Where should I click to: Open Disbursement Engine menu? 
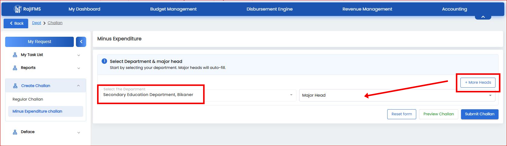pyautogui.click(x=270, y=9)
